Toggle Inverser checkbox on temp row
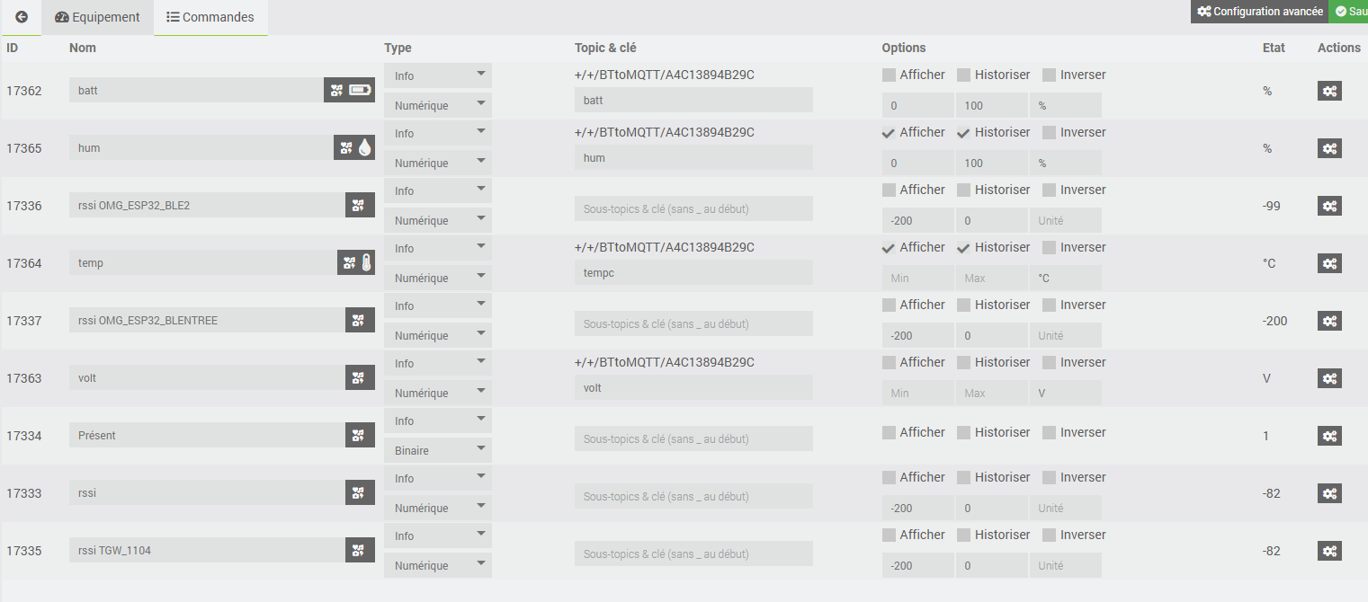 (1049, 247)
